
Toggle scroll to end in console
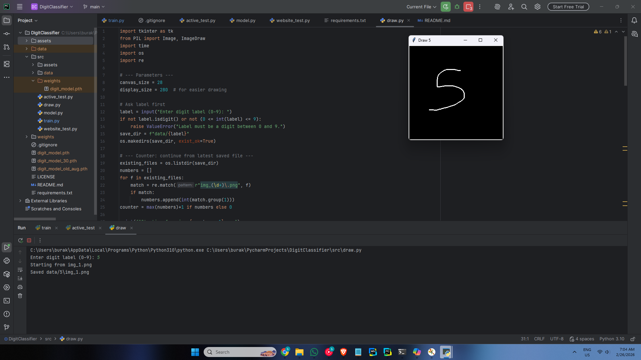(20, 278)
